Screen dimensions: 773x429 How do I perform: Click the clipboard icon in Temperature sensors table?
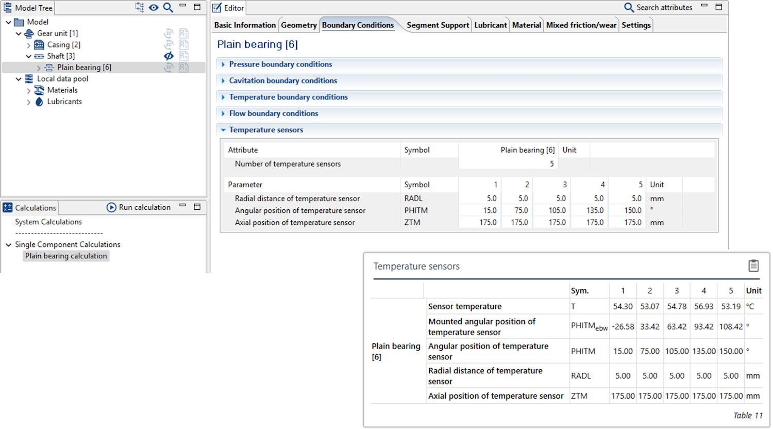point(753,266)
